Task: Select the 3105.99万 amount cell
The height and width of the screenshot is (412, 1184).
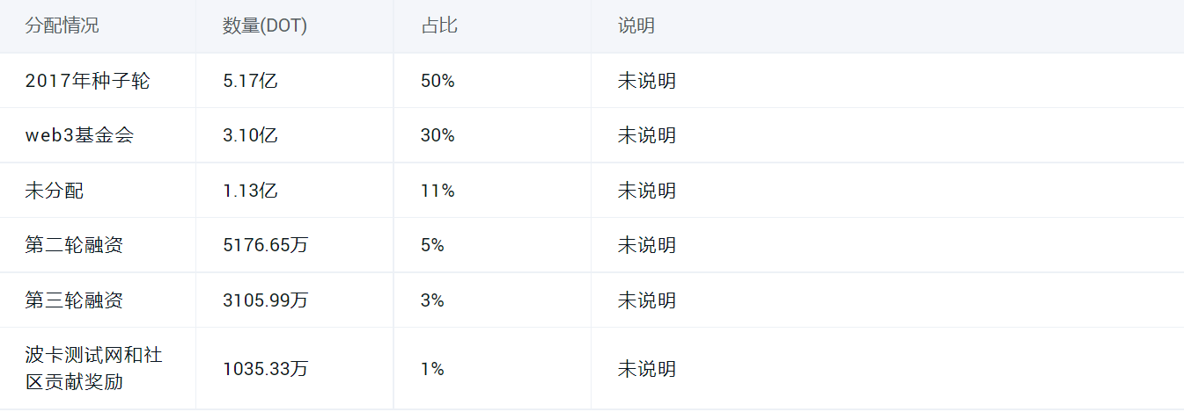Action: [266, 300]
